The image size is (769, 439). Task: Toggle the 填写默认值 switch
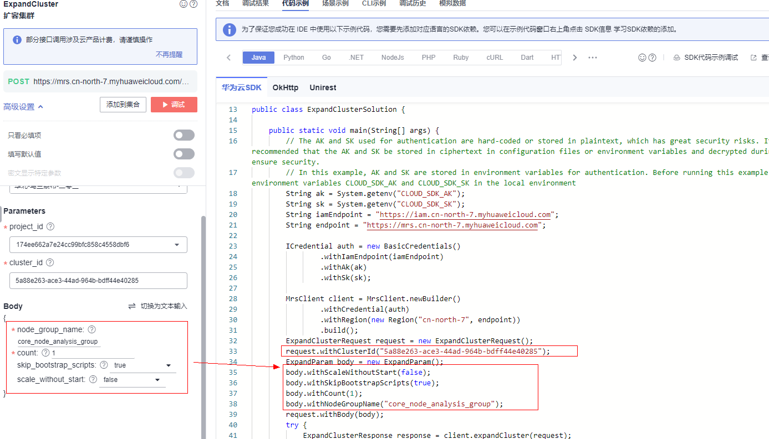[x=184, y=154]
